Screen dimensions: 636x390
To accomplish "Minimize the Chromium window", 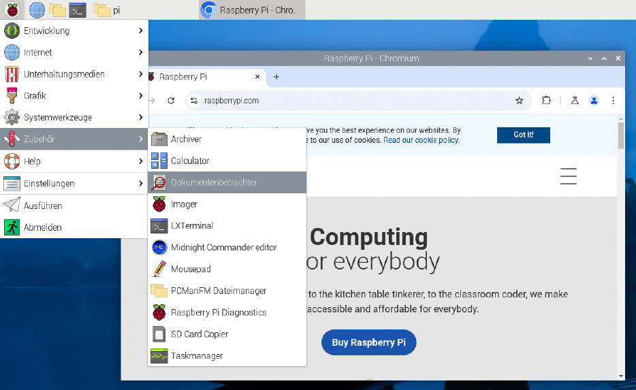I will [x=590, y=59].
